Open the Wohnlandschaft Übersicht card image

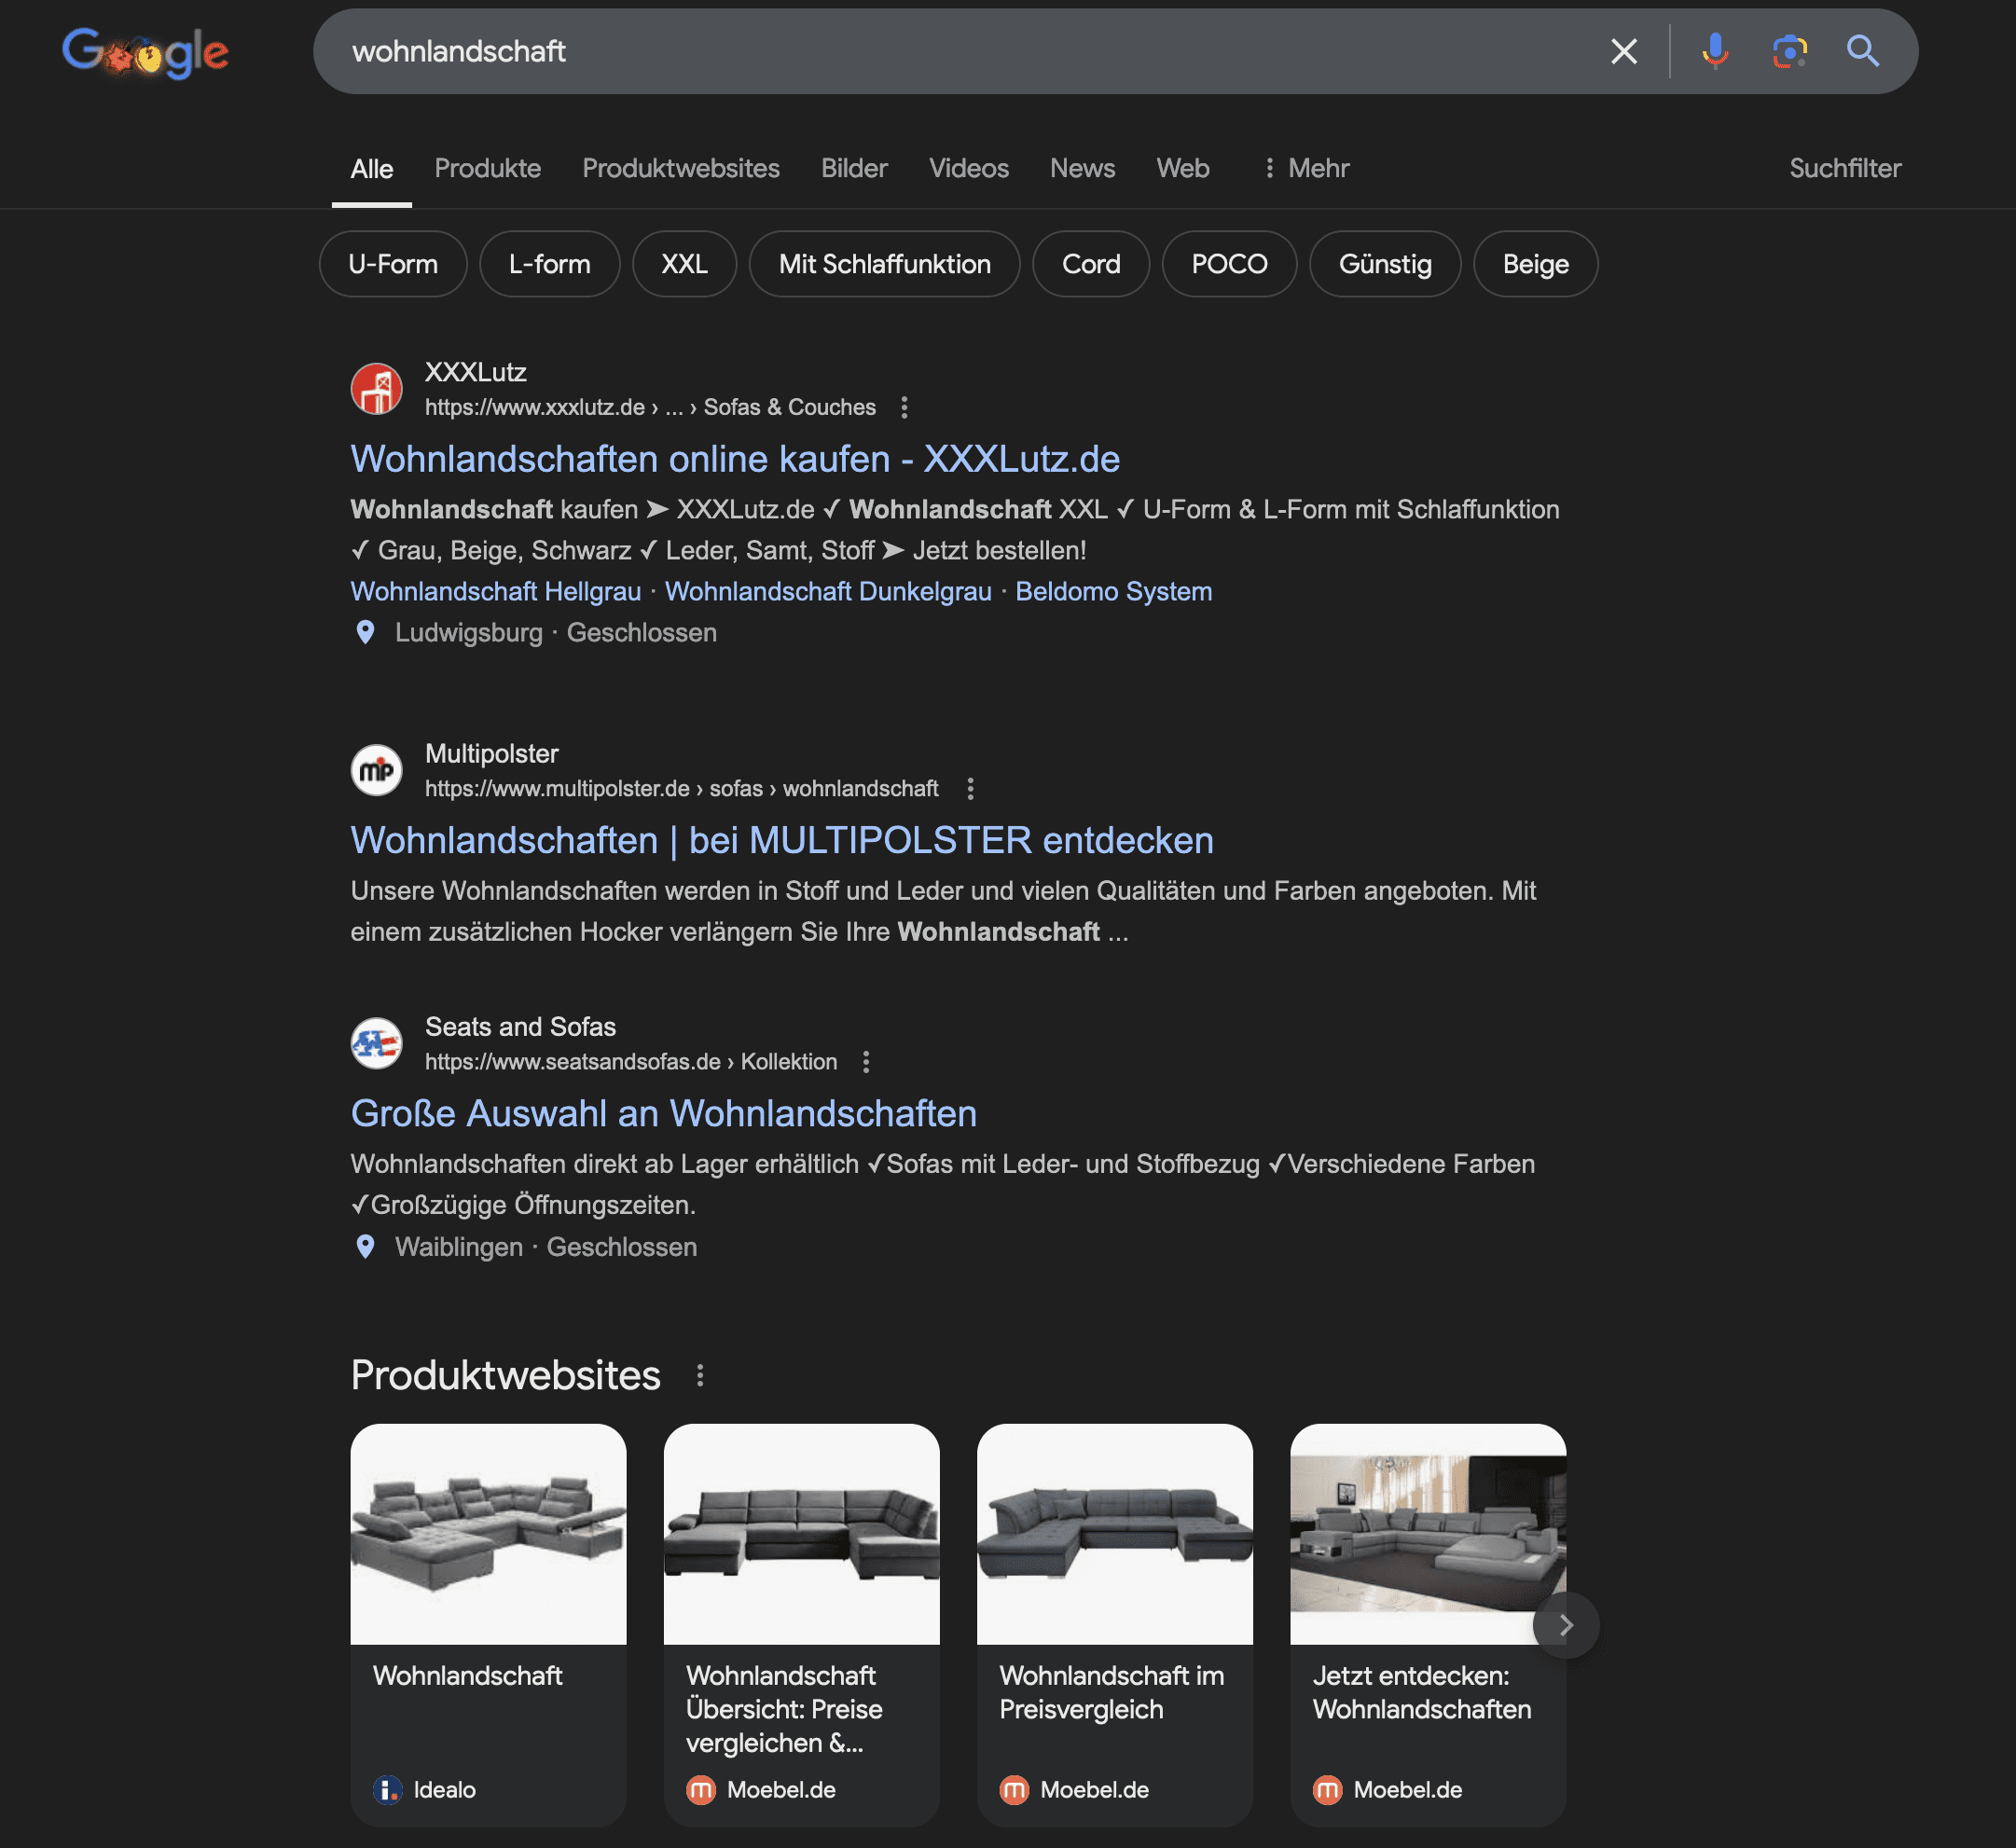801,1534
